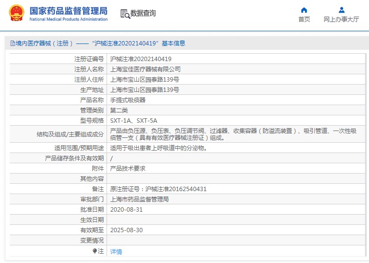Click the 附件 row label

click(x=98, y=168)
